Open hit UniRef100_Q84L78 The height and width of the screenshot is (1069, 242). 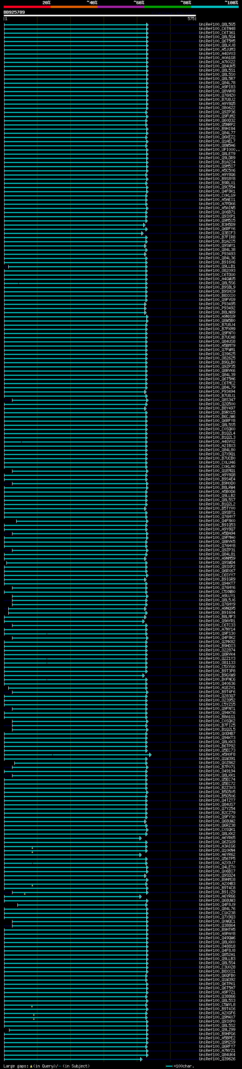[217, 83]
